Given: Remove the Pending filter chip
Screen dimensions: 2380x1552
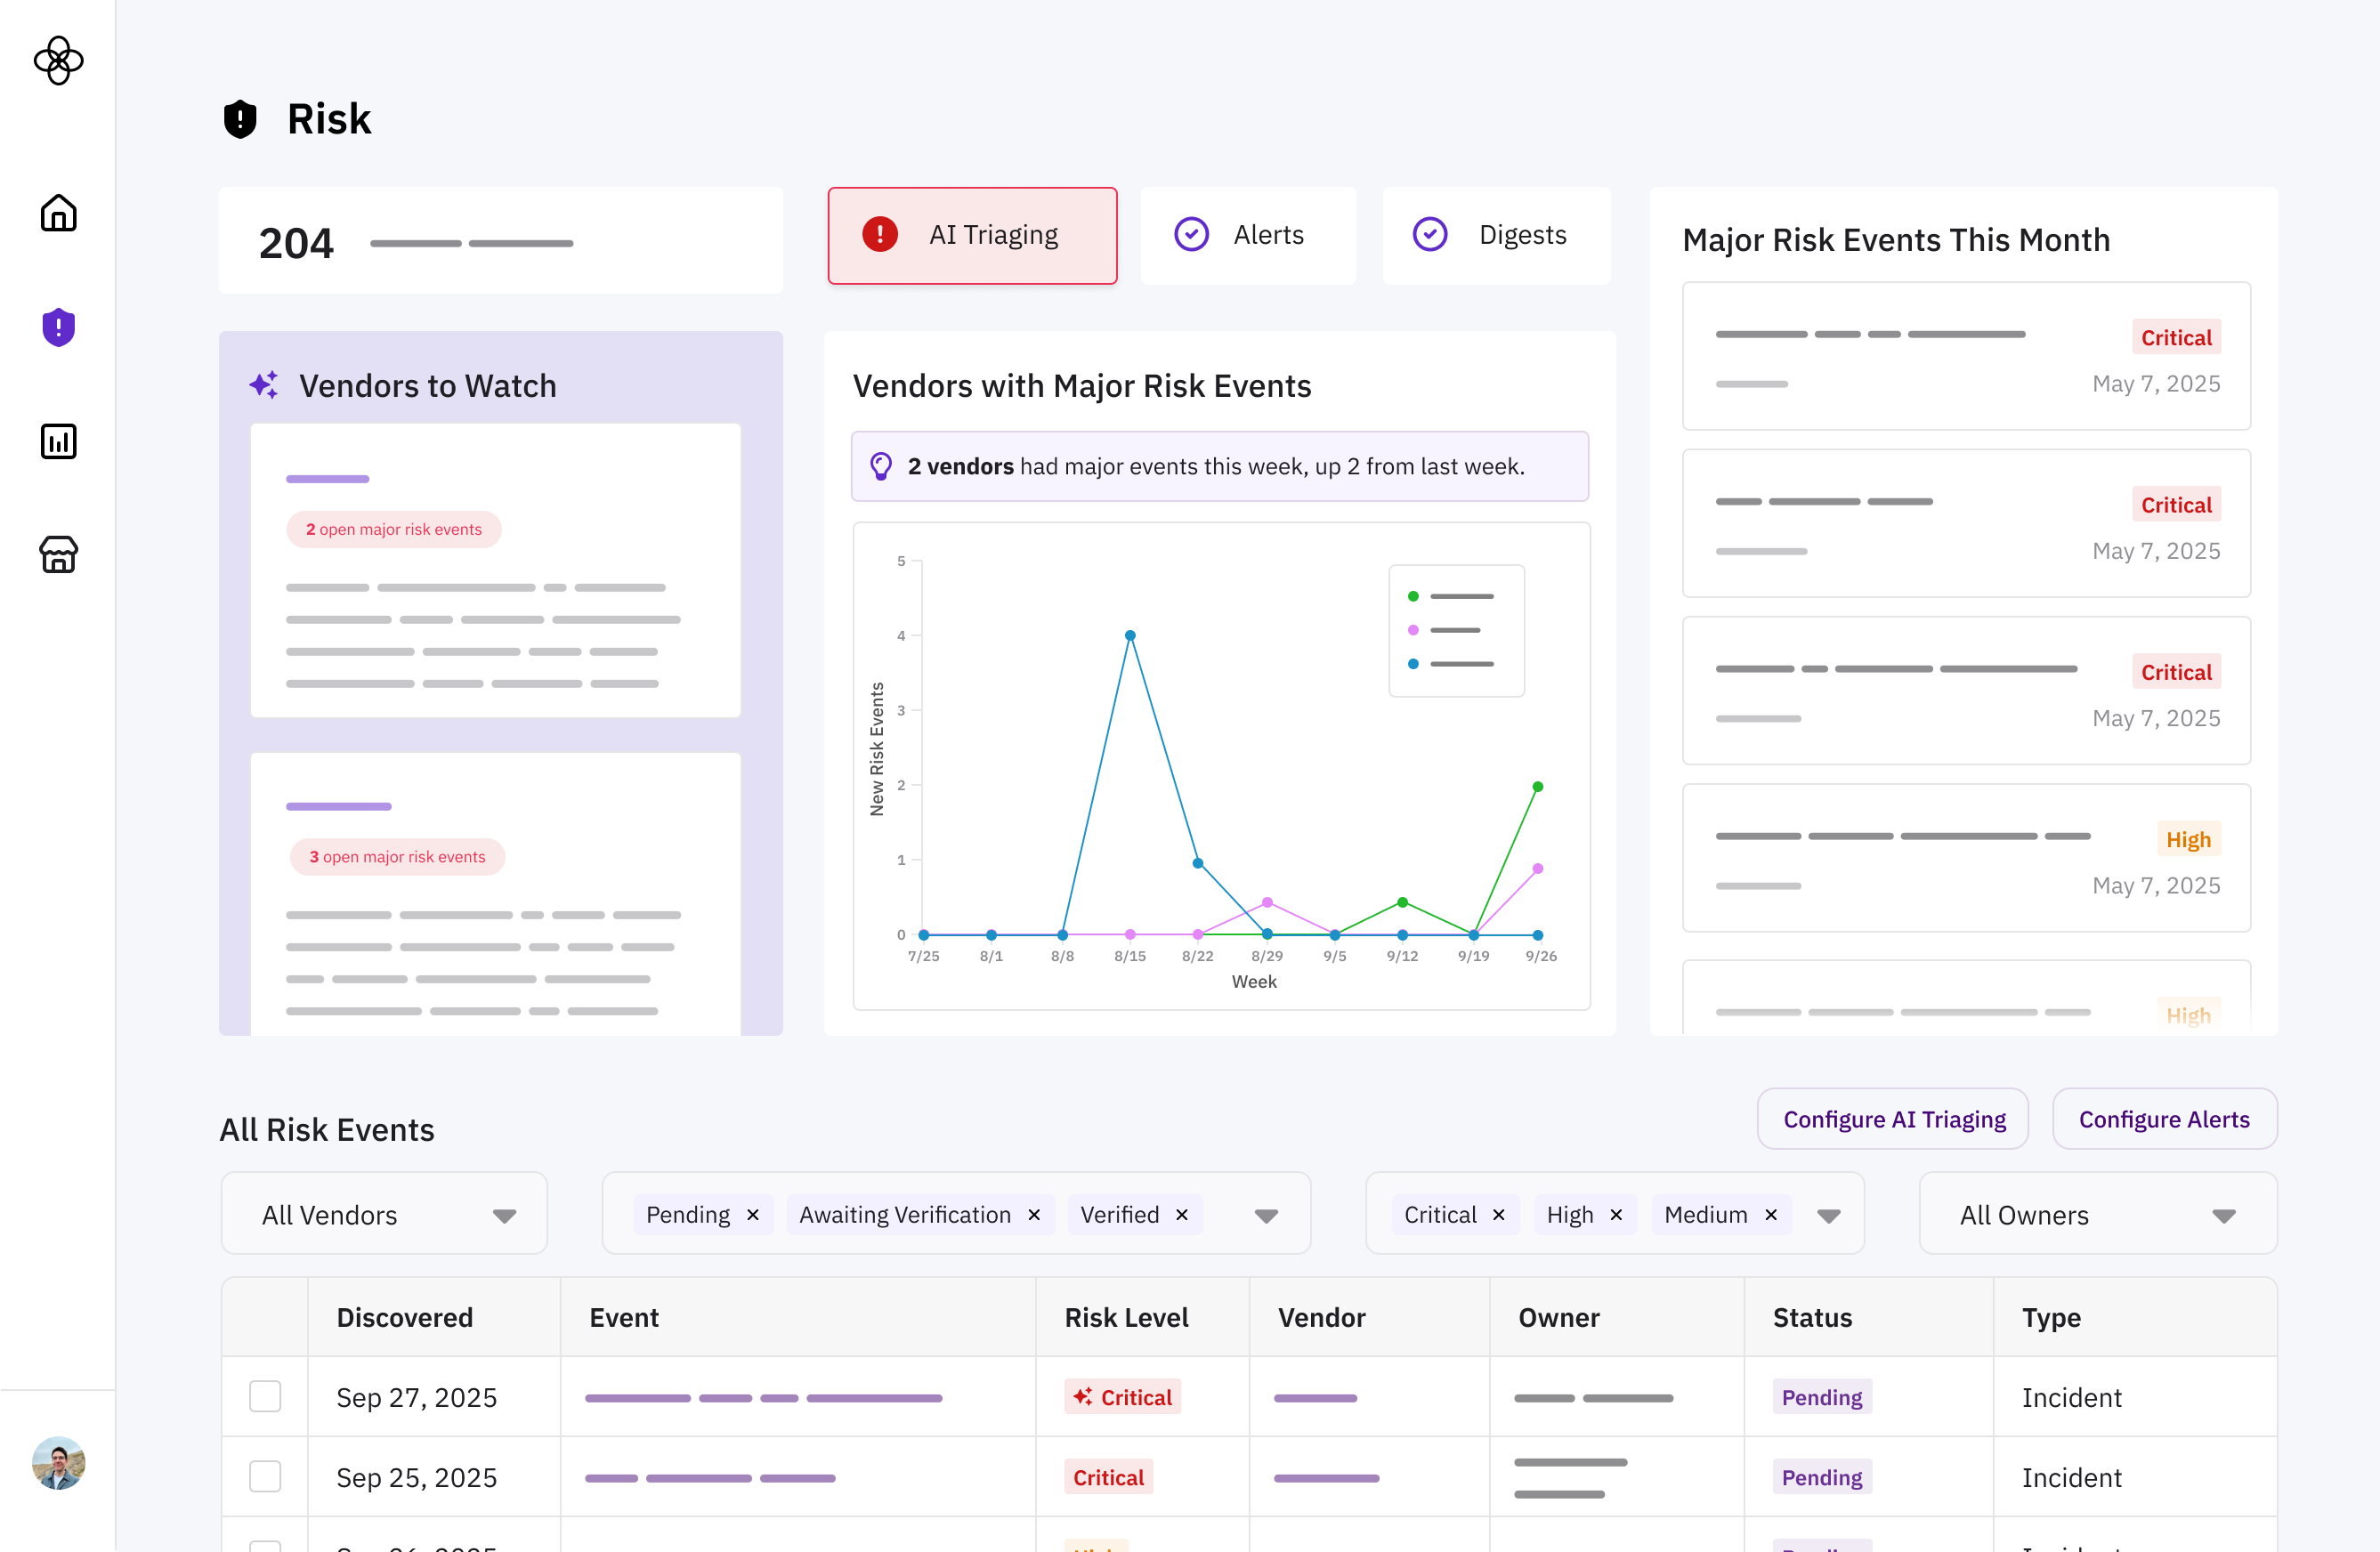Looking at the screenshot, I should (753, 1214).
